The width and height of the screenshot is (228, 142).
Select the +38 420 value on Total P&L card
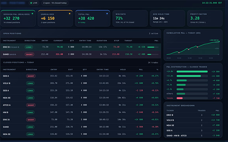tap(86, 19)
